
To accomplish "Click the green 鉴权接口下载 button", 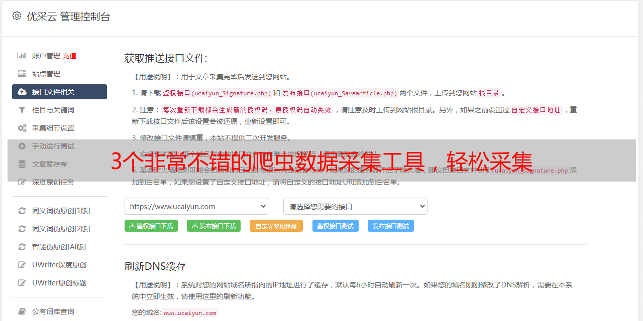I will point(151,226).
